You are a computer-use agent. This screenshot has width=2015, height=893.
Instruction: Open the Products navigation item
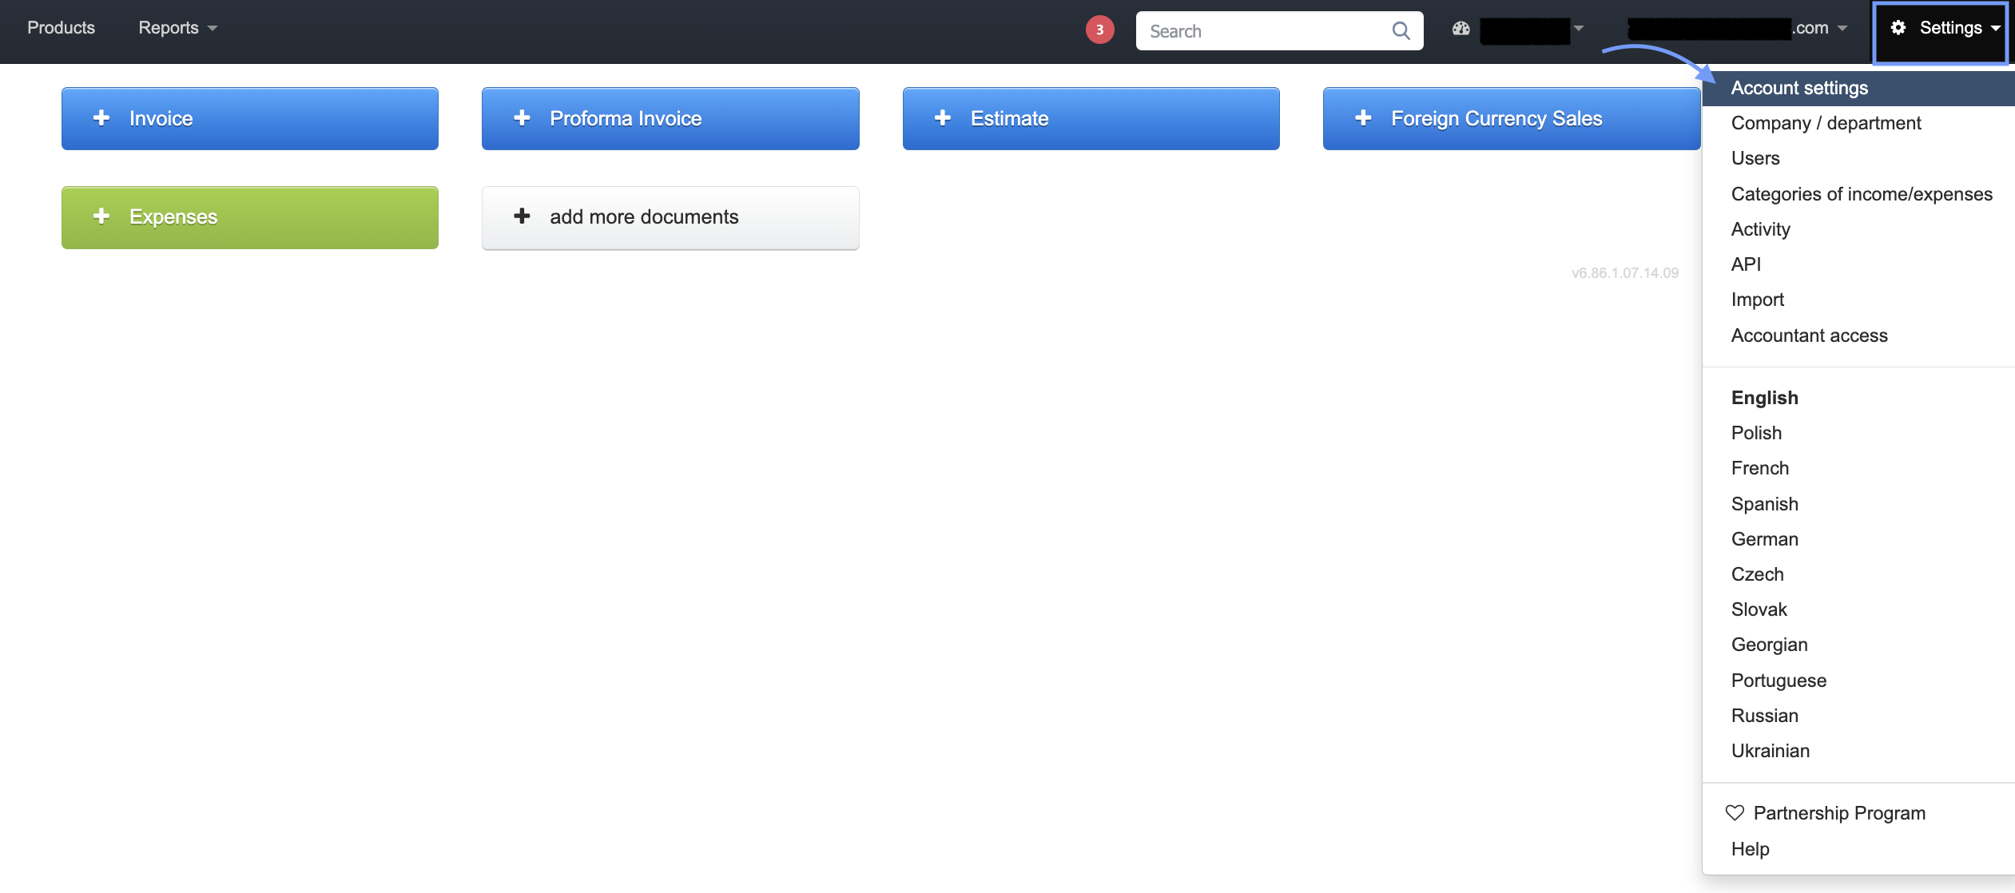coord(61,28)
